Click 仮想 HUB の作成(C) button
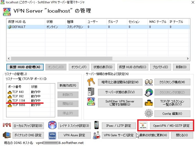Screen dimensions: 196x146 point(133,67)
